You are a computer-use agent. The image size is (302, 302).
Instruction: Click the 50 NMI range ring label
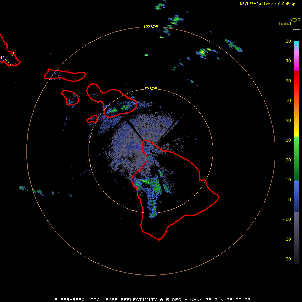(151, 89)
